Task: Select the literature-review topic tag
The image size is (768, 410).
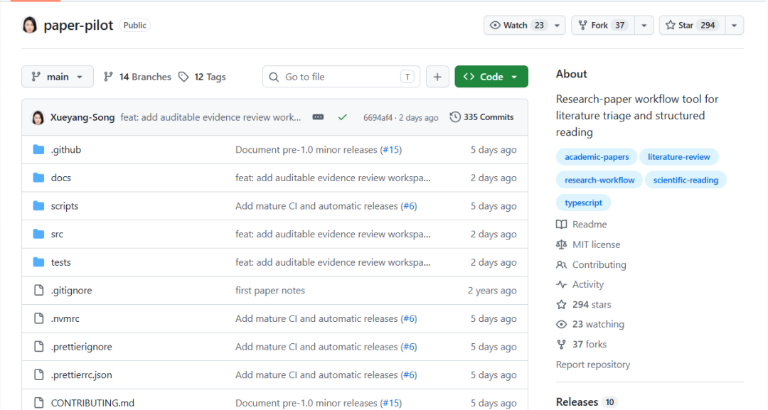Action: click(679, 157)
